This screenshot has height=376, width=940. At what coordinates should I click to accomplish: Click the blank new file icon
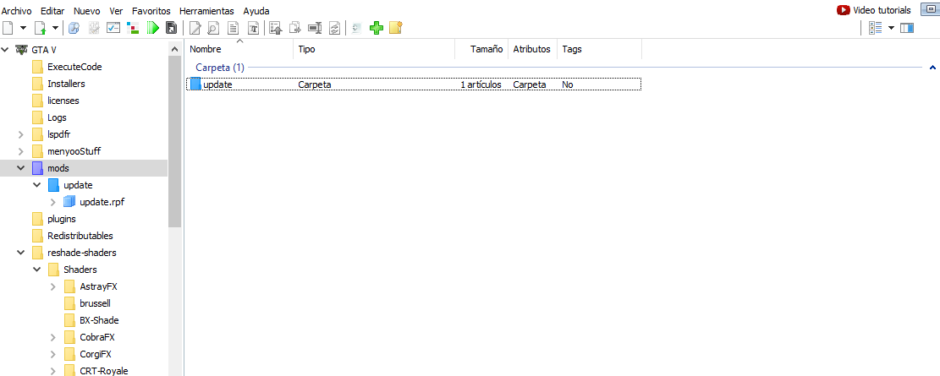8,28
